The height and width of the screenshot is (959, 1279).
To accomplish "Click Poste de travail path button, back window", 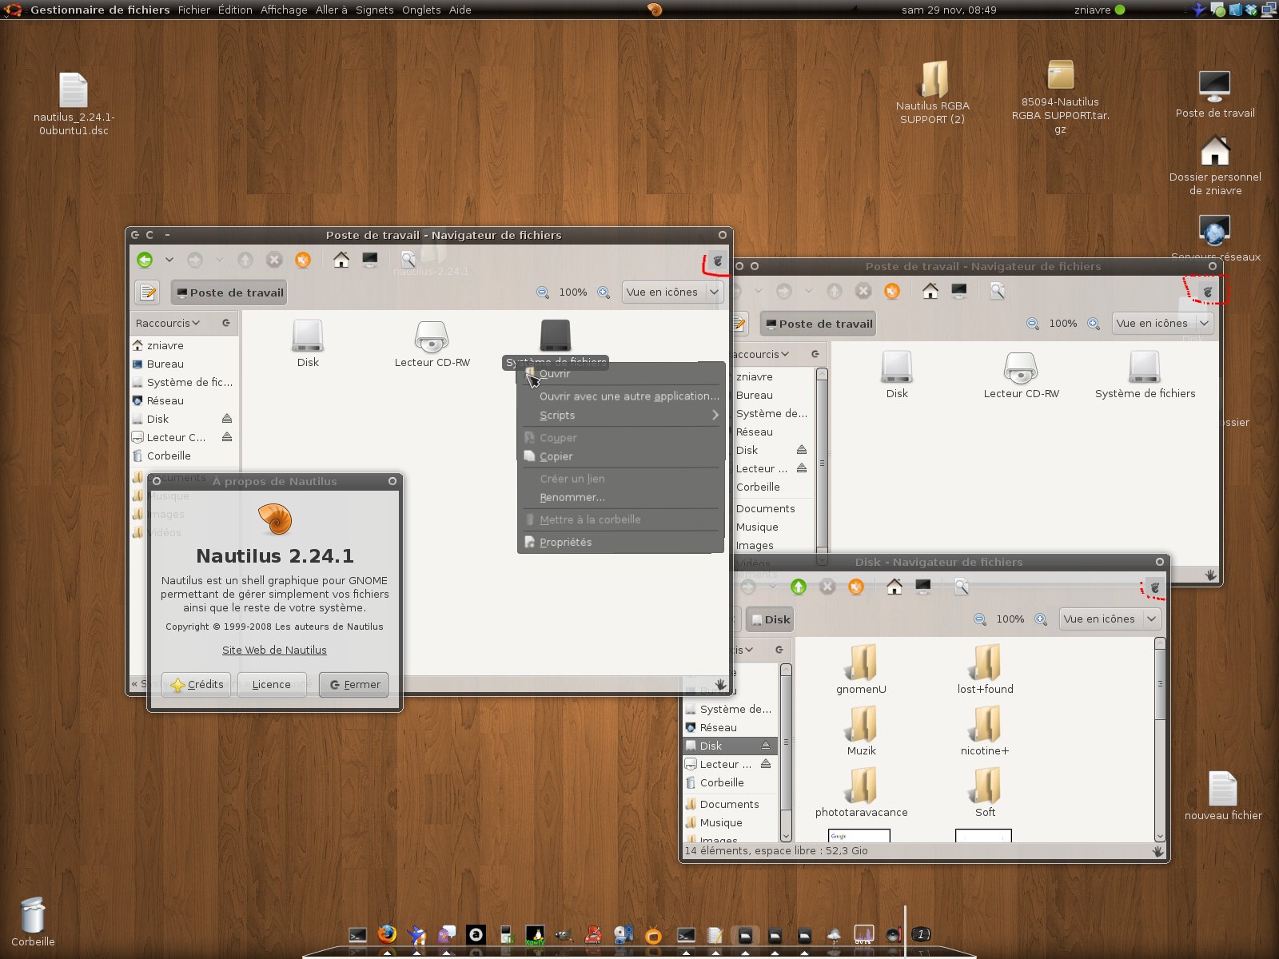I will coord(818,324).
